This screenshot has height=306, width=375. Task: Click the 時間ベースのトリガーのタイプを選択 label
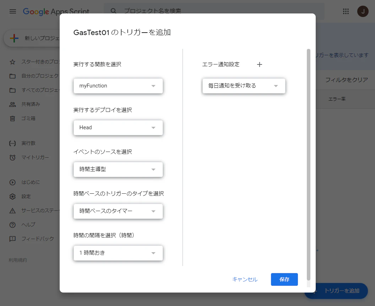pos(119,193)
